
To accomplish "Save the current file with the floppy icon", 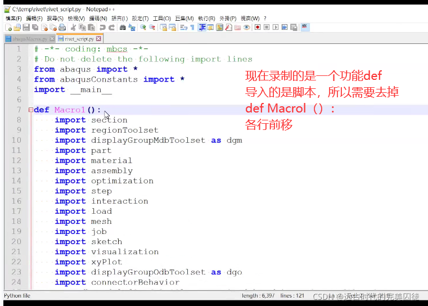I will coord(26,28).
